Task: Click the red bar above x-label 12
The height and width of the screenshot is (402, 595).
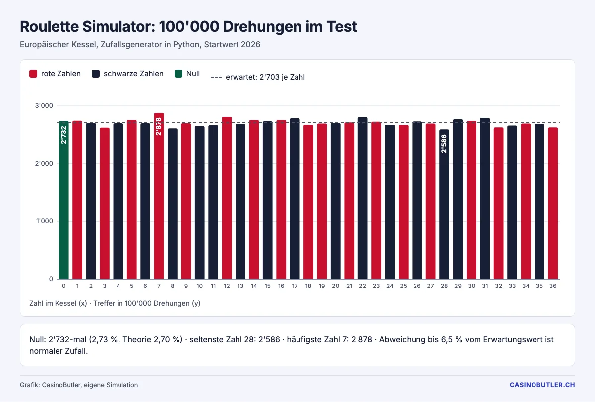Action: [227, 198]
